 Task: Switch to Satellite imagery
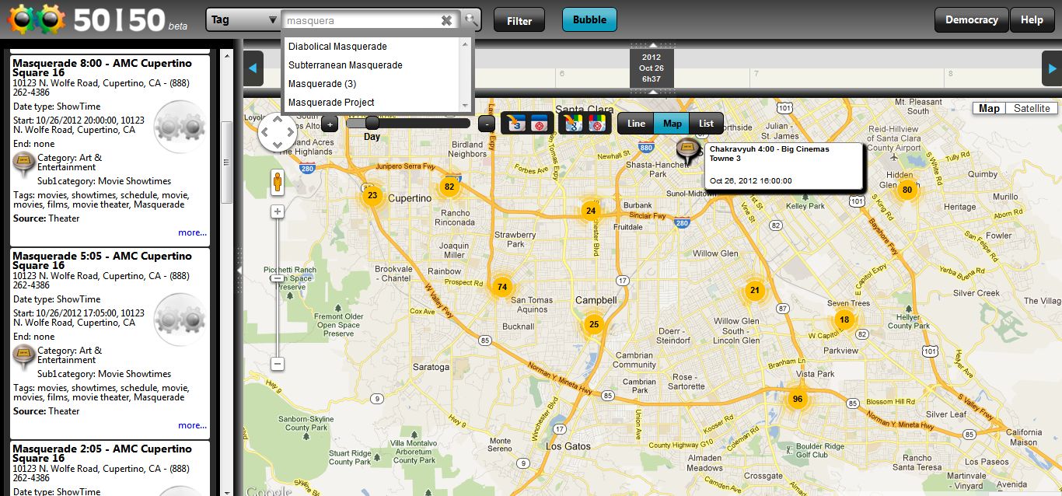[1032, 108]
